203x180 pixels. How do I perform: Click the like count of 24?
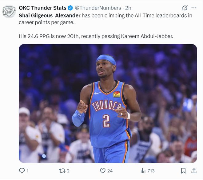point(110,171)
